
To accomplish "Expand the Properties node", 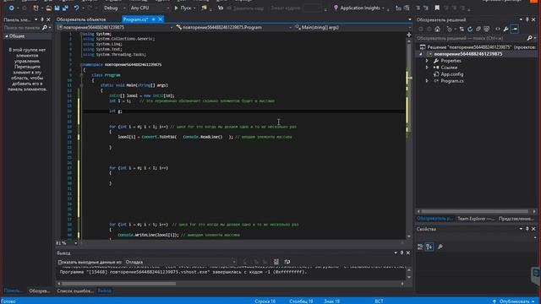I will click(x=427, y=61).
